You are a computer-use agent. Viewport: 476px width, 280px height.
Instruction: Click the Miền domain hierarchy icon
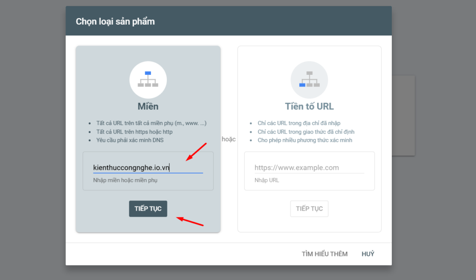(x=148, y=80)
